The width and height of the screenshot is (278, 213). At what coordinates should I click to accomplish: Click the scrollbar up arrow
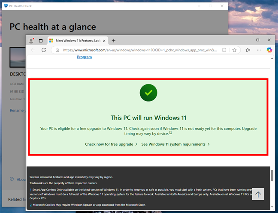[x=272, y=58]
